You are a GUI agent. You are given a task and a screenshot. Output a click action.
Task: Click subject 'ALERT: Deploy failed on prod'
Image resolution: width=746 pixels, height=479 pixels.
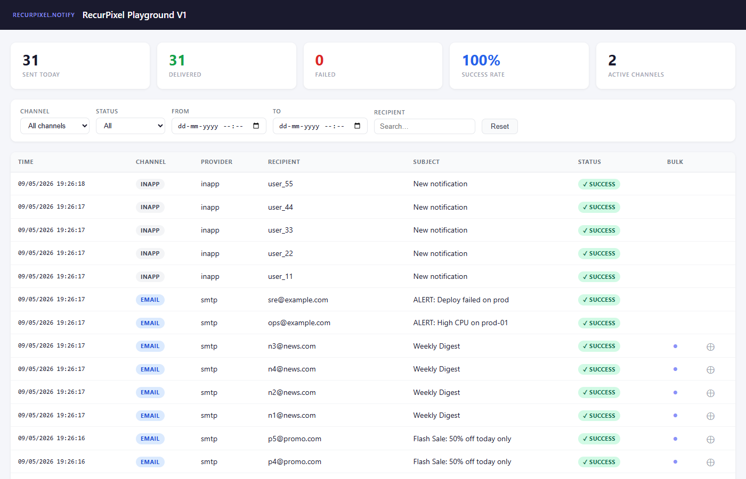[461, 300]
